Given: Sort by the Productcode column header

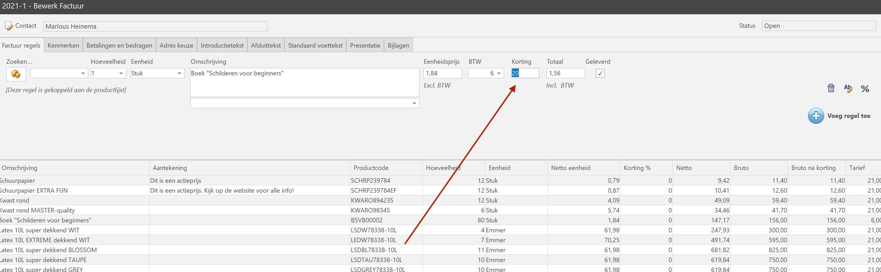Looking at the screenshot, I should click(371, 168).
